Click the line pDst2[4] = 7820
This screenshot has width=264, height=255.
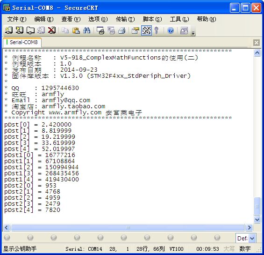32,210
